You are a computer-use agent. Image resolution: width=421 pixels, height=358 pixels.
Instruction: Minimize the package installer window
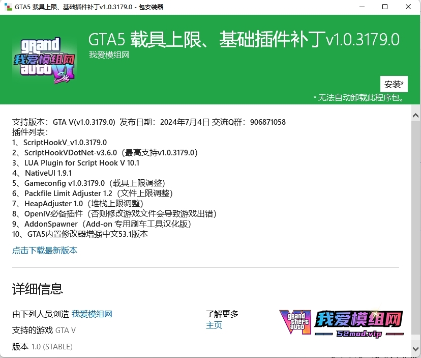point(362,7)
